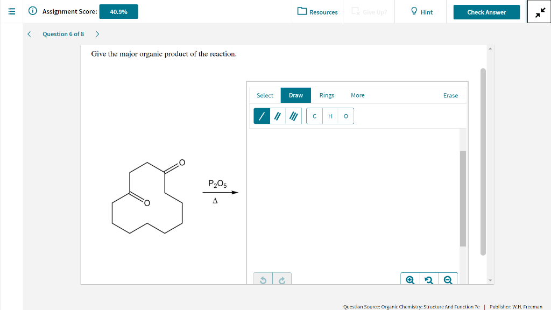Open the assignment list hamburger menu

click(11, 11)
